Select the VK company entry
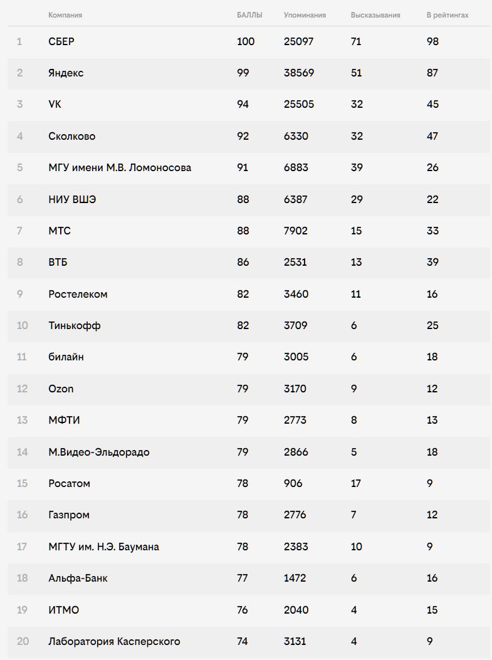This screenshot has height=660, width=492. point(55,104)
